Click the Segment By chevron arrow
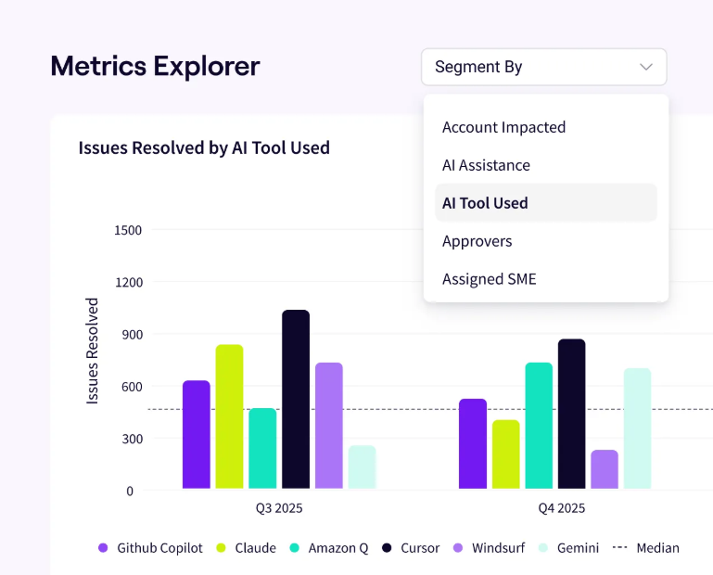713x575 pixels. click(x=645, y=67)
